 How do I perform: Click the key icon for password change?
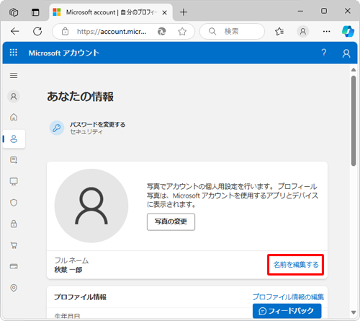pyautogui.click(x=57, y=128)
